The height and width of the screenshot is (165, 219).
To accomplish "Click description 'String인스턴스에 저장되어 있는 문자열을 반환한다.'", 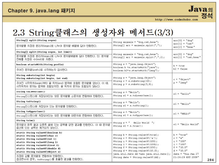I will (x=47, y=107).
